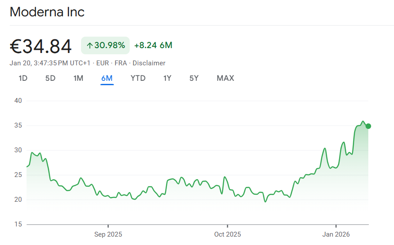Switch chart to YTD view
The height and width of the screenshot is (245, 394).
point(138,78)
